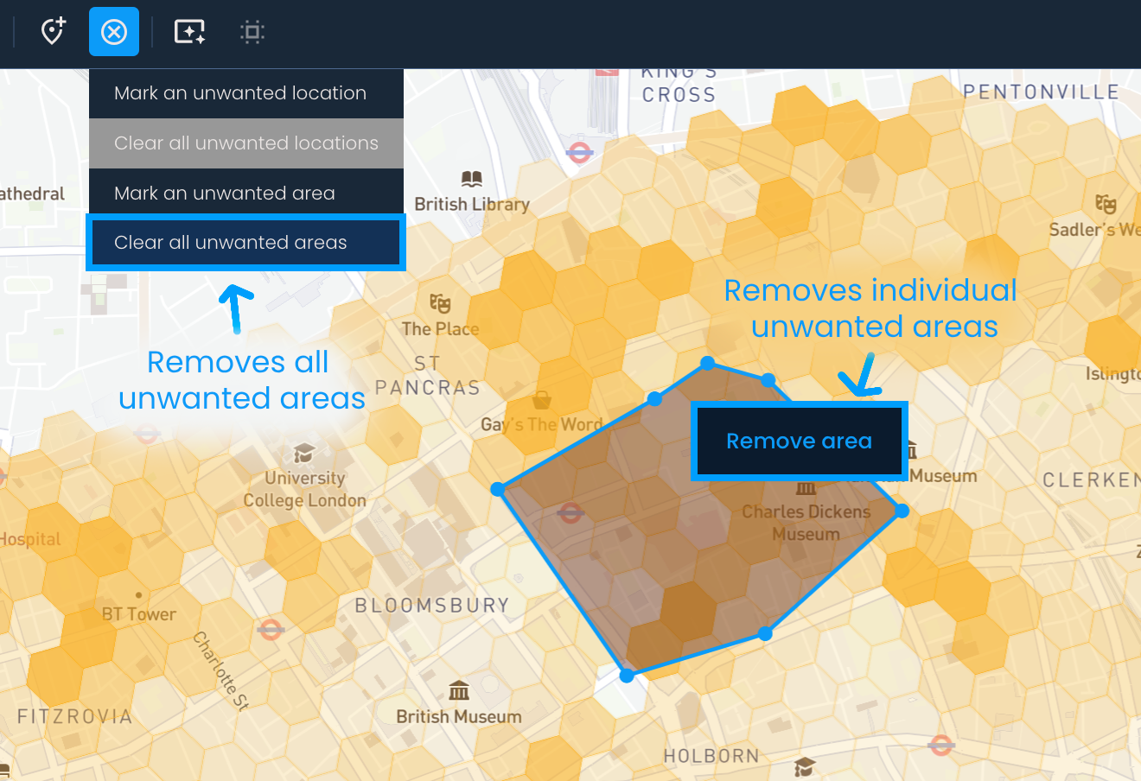This screenshot has height=781, width=1141.
Task: Click the Charles Dickens Museum label
Action: [806, 523]
